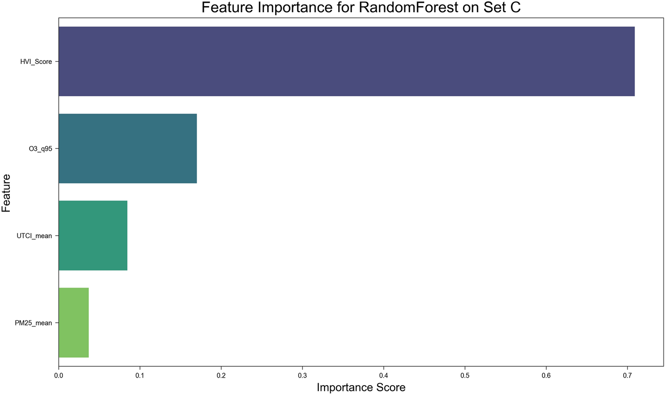
Task: Select the dark purple HVI_Score bar
Action: click(x=346, y=62)
